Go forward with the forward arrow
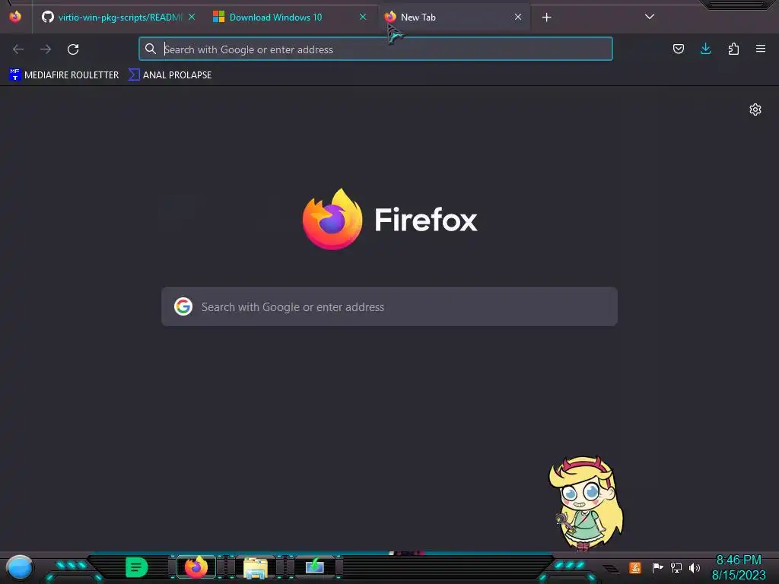This screenshot has width=779, height=584. click(46, 49)
